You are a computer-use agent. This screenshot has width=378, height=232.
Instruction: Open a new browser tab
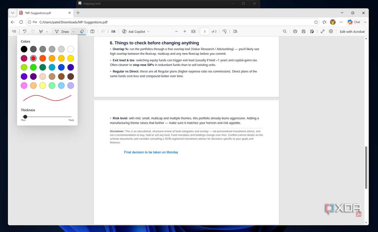point(78,13)
